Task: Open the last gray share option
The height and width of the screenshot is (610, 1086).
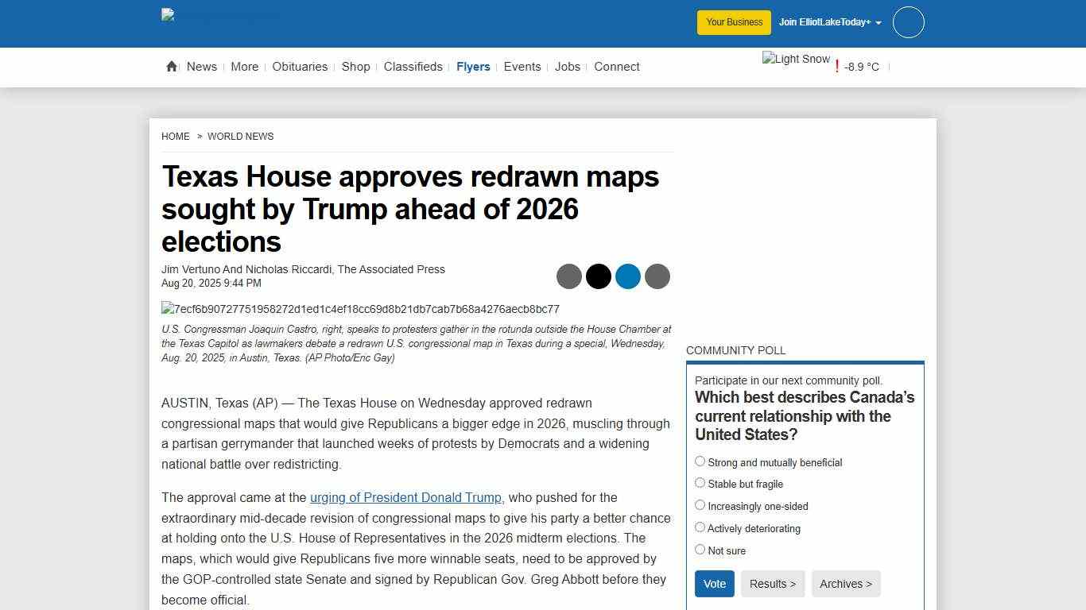Action: pos(657,276)
